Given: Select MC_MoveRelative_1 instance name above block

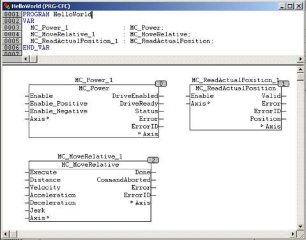Looking at the screenshot, I should [x=90, y=157].
